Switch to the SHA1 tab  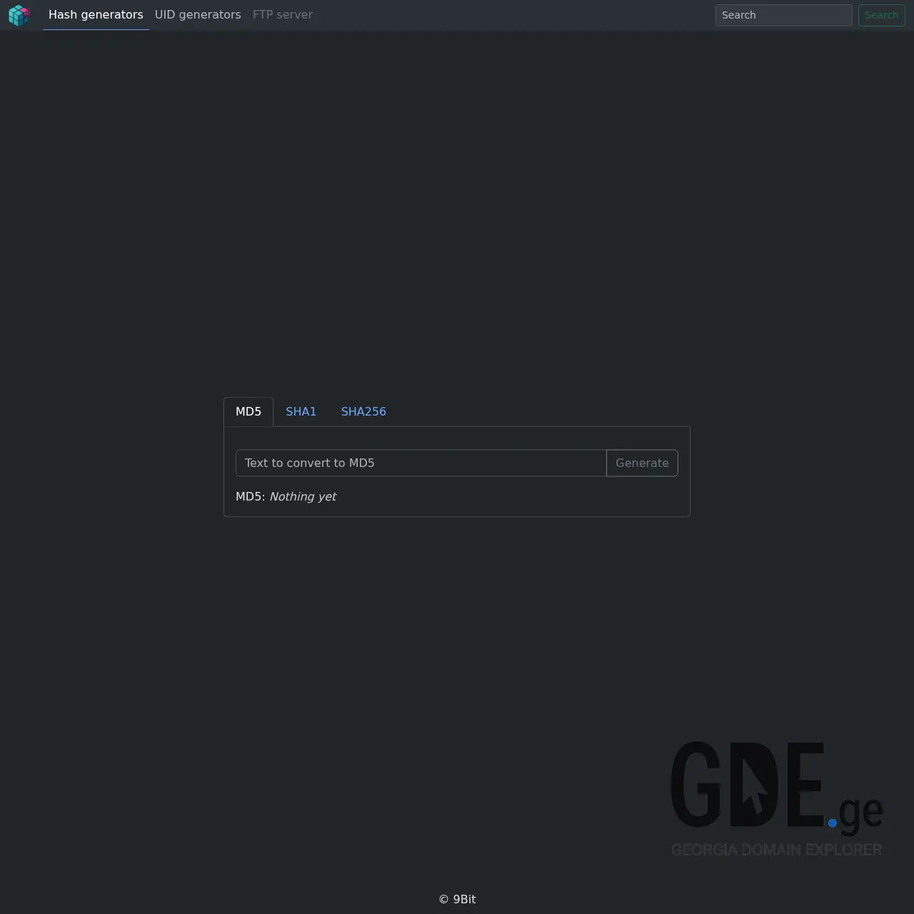tap(301, 412)
